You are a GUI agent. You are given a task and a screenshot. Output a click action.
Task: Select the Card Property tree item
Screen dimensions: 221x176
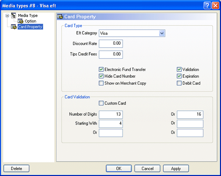(30, 27)
